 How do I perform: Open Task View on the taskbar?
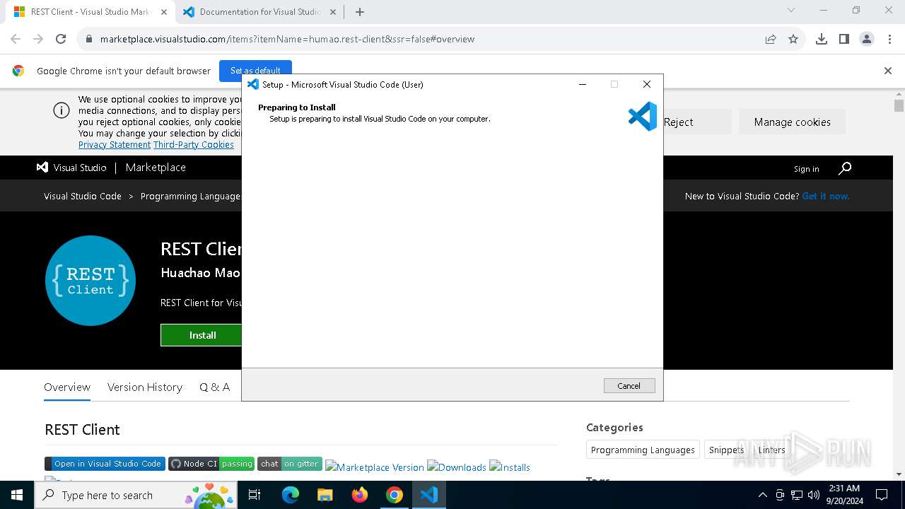click(255, 495)
